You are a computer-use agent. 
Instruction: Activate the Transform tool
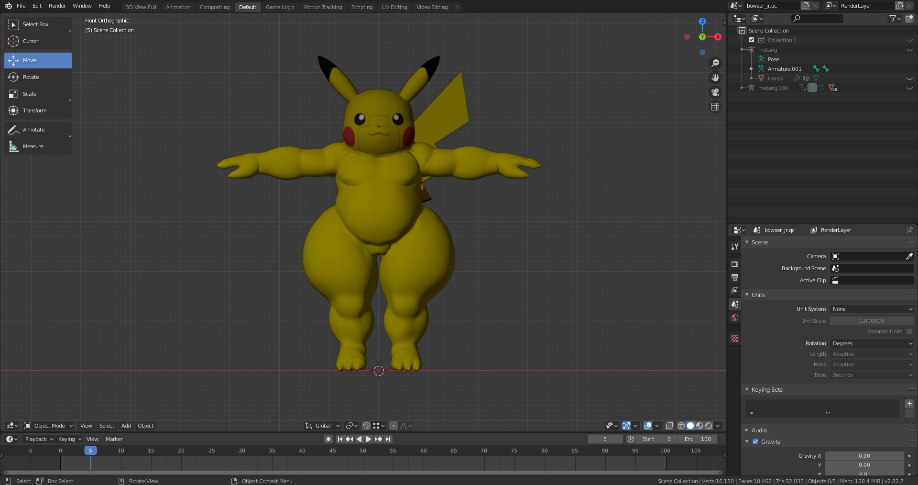[x=38, y=110]
